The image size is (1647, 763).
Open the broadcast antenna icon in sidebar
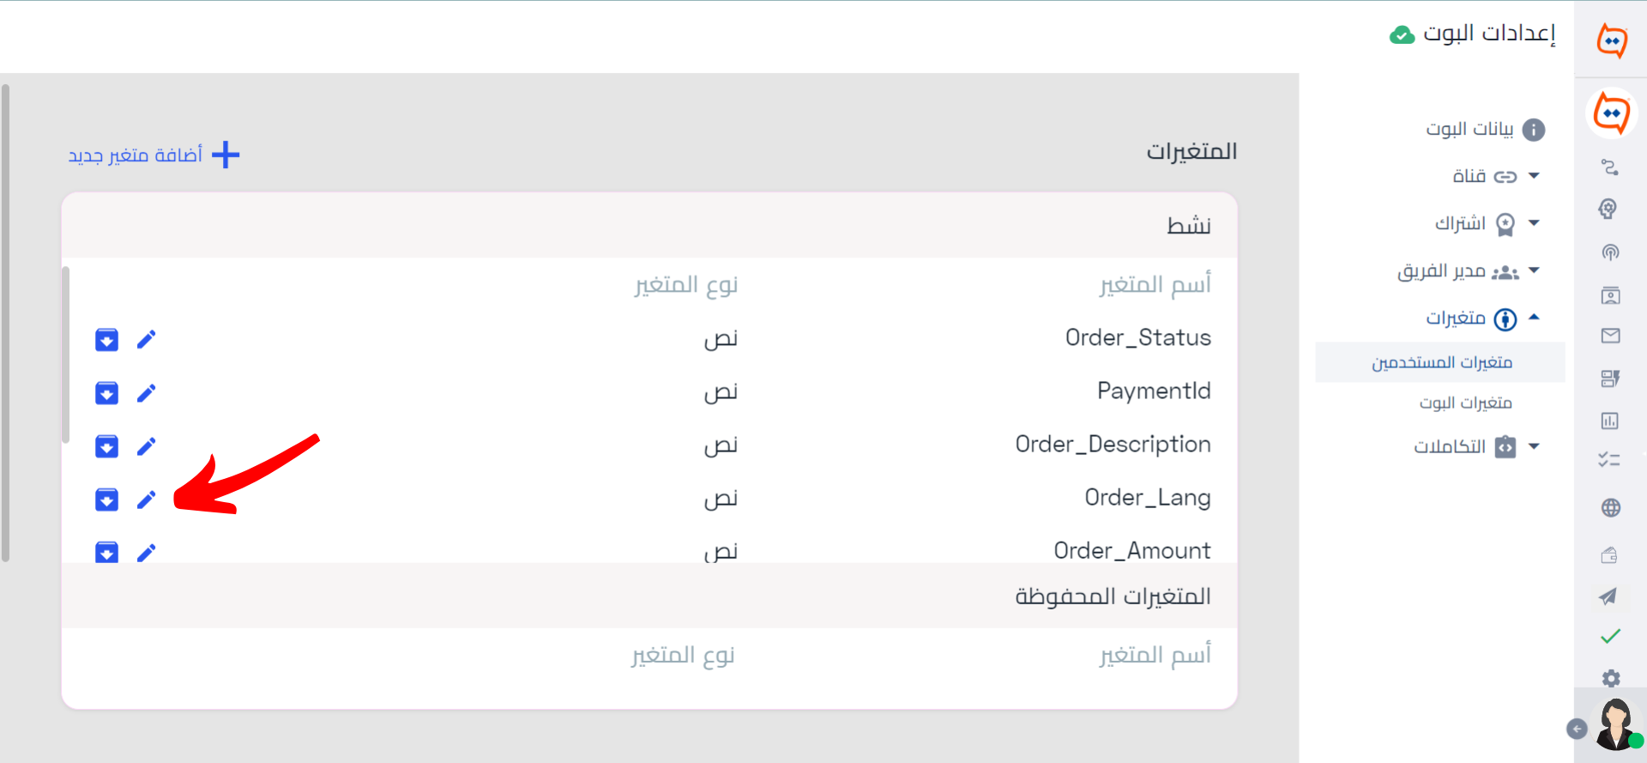[x=1611, y=252]
